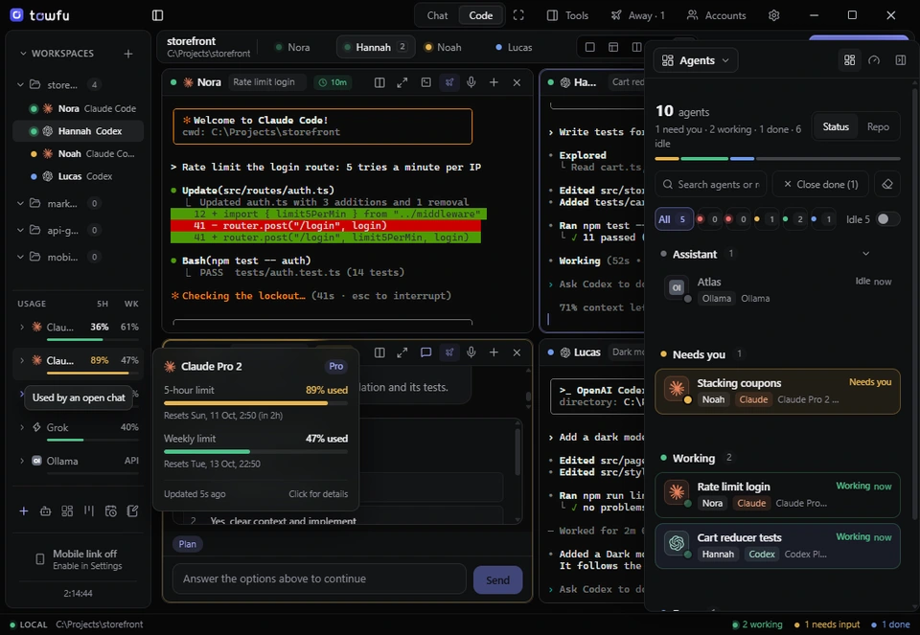This screenshot has width=920, height=635.
Task: Expand the api-g... workspace folder
Action: point(20,231)
